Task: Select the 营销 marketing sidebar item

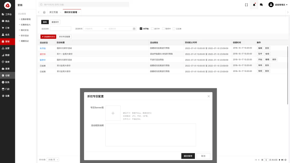Action: pyautogui.click(x=8, y=42)
